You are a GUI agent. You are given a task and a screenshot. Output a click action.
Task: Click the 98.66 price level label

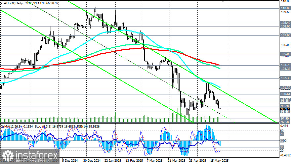coord(285,112)
